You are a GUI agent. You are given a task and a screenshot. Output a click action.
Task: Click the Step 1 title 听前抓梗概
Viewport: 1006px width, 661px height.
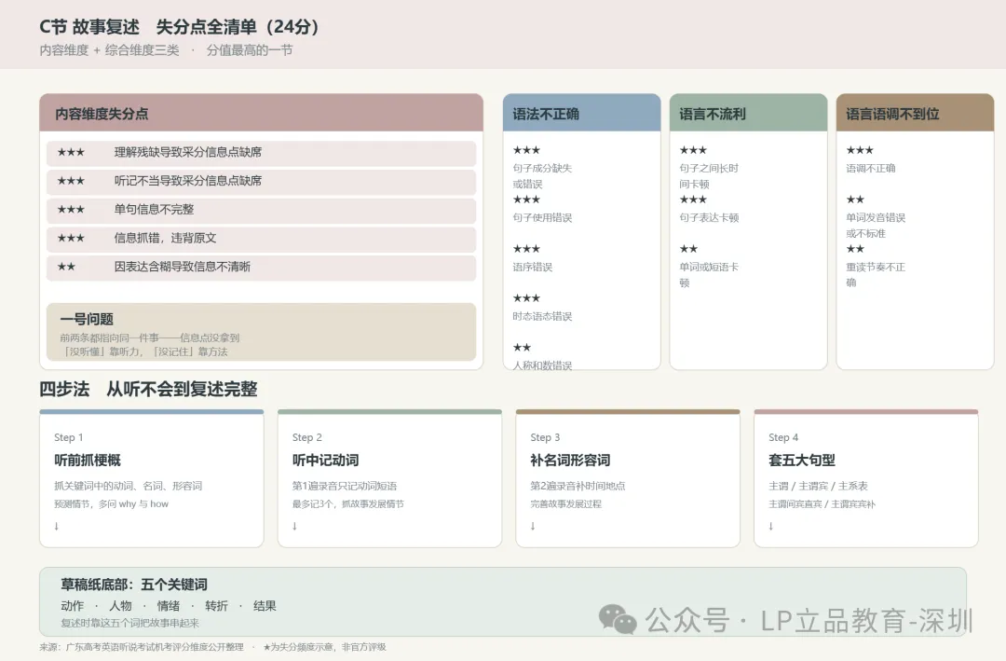tap(88, 461)
